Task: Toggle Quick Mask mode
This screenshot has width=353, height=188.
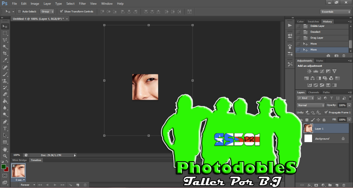Action: coord(5,176)
